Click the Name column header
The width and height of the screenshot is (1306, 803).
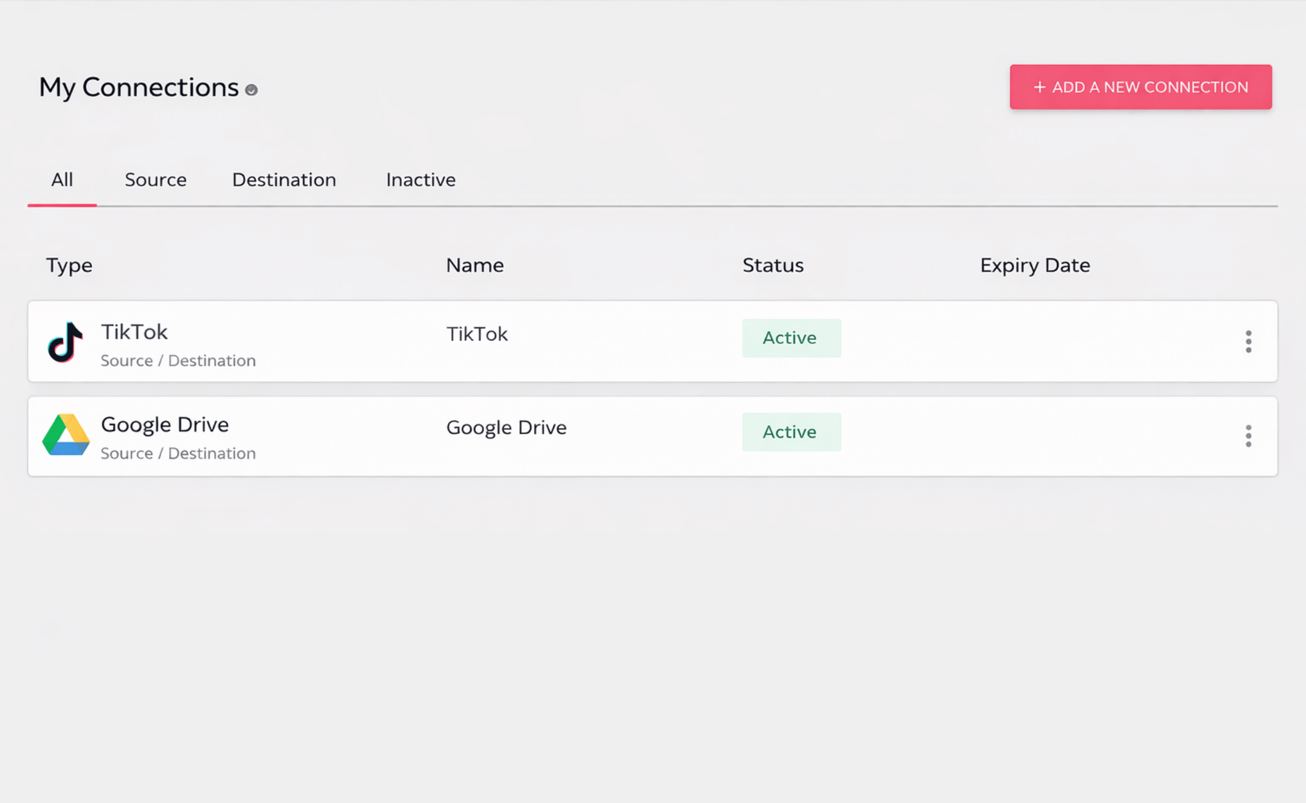pos(475,265)
